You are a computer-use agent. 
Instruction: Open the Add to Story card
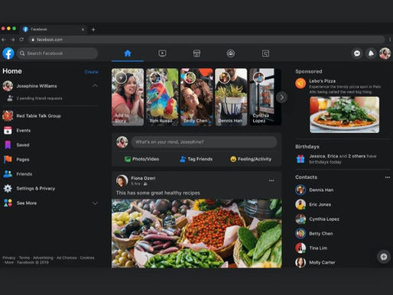(x=128, y=97)
